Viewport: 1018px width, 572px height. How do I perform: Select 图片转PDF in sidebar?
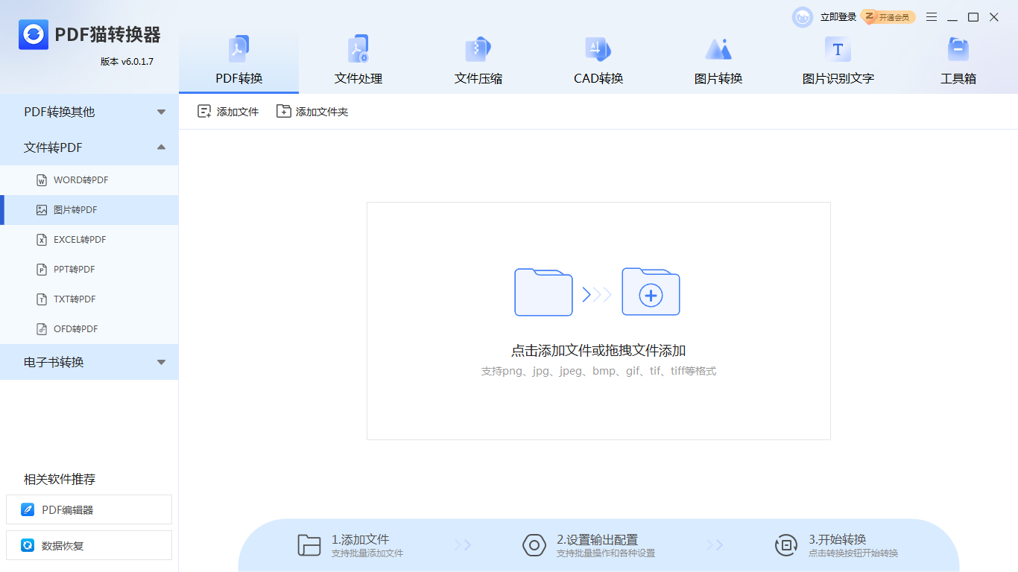(89, 210)
